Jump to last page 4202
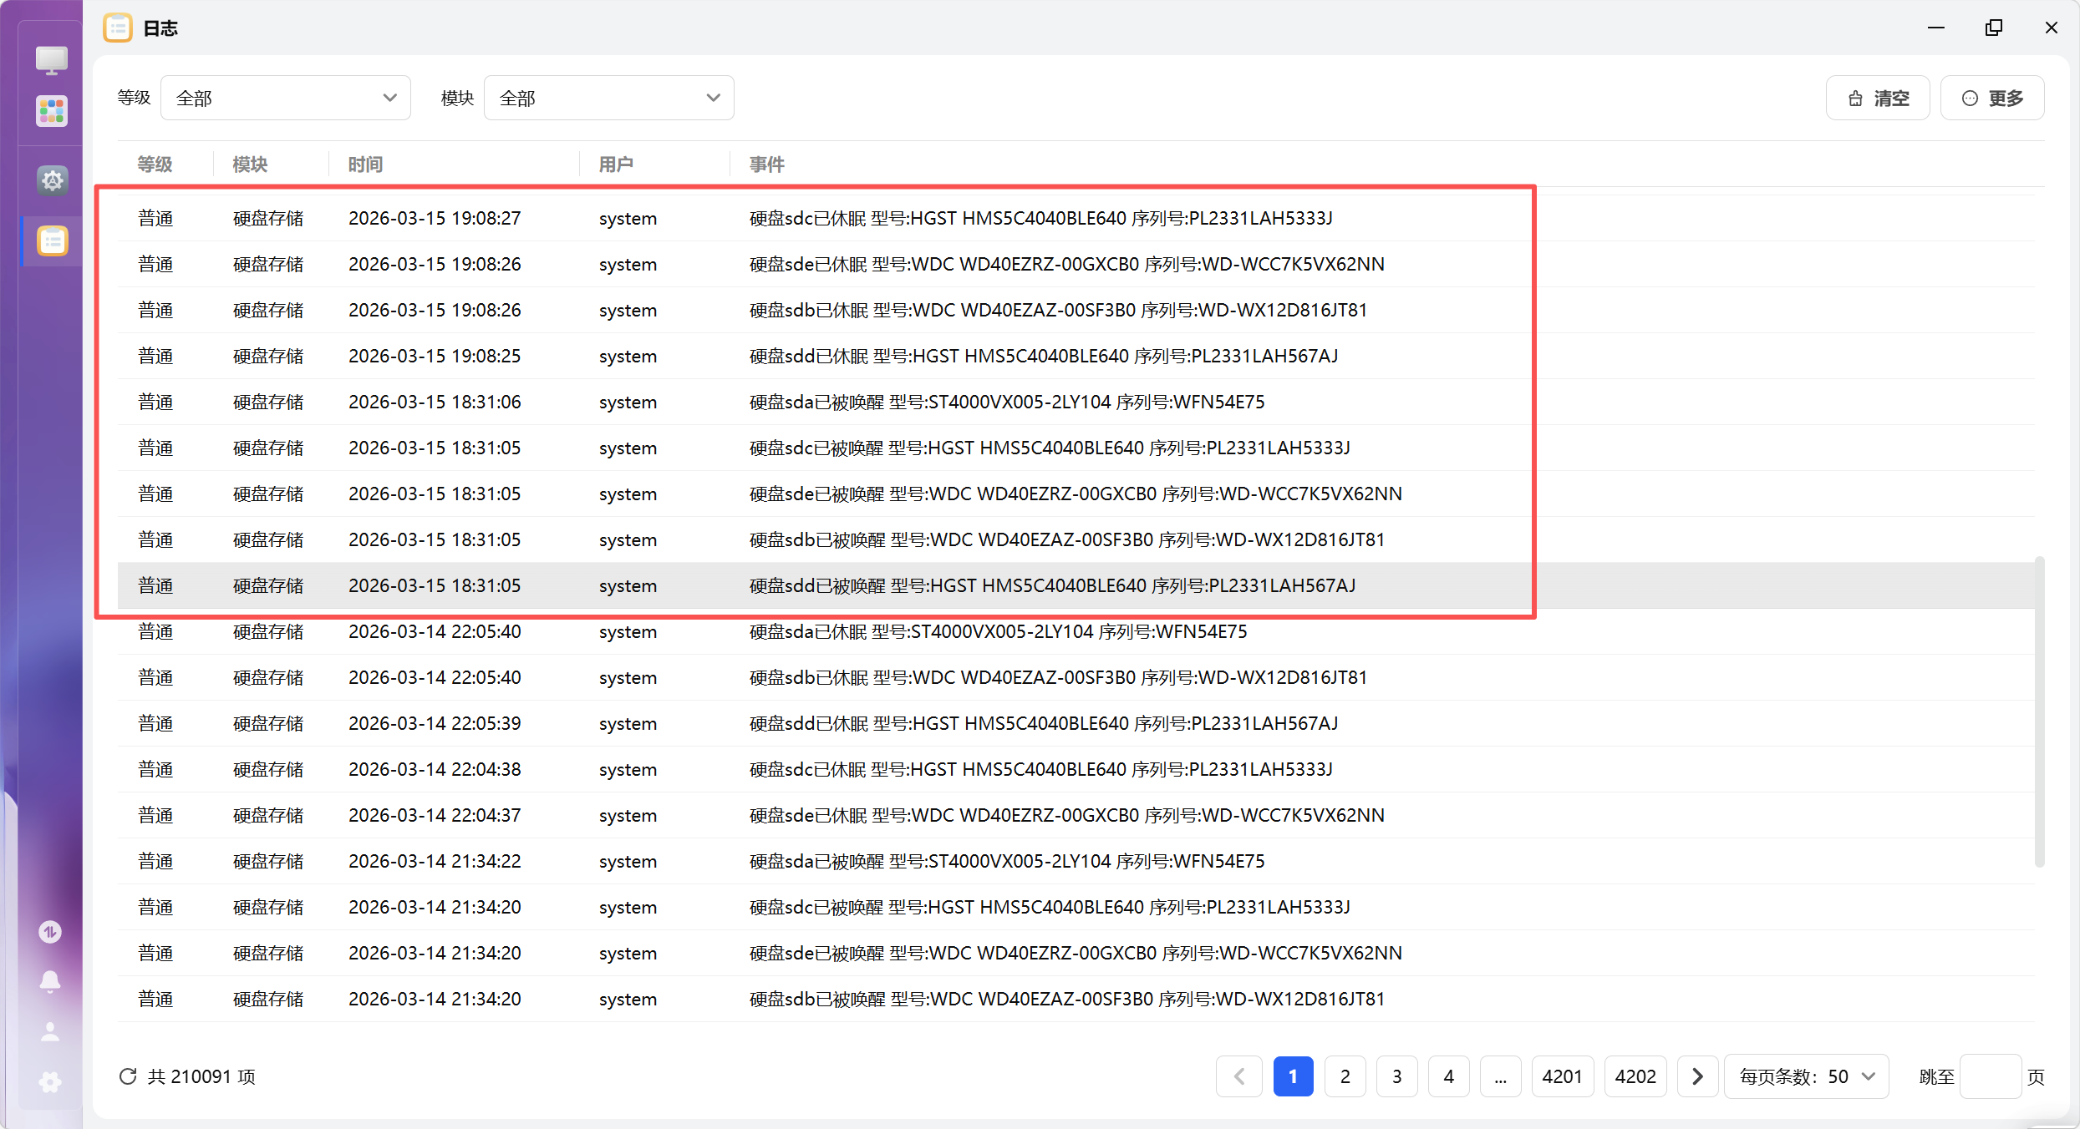The width and height of the screenshot is (2080, 1129). (1635, 1076)
